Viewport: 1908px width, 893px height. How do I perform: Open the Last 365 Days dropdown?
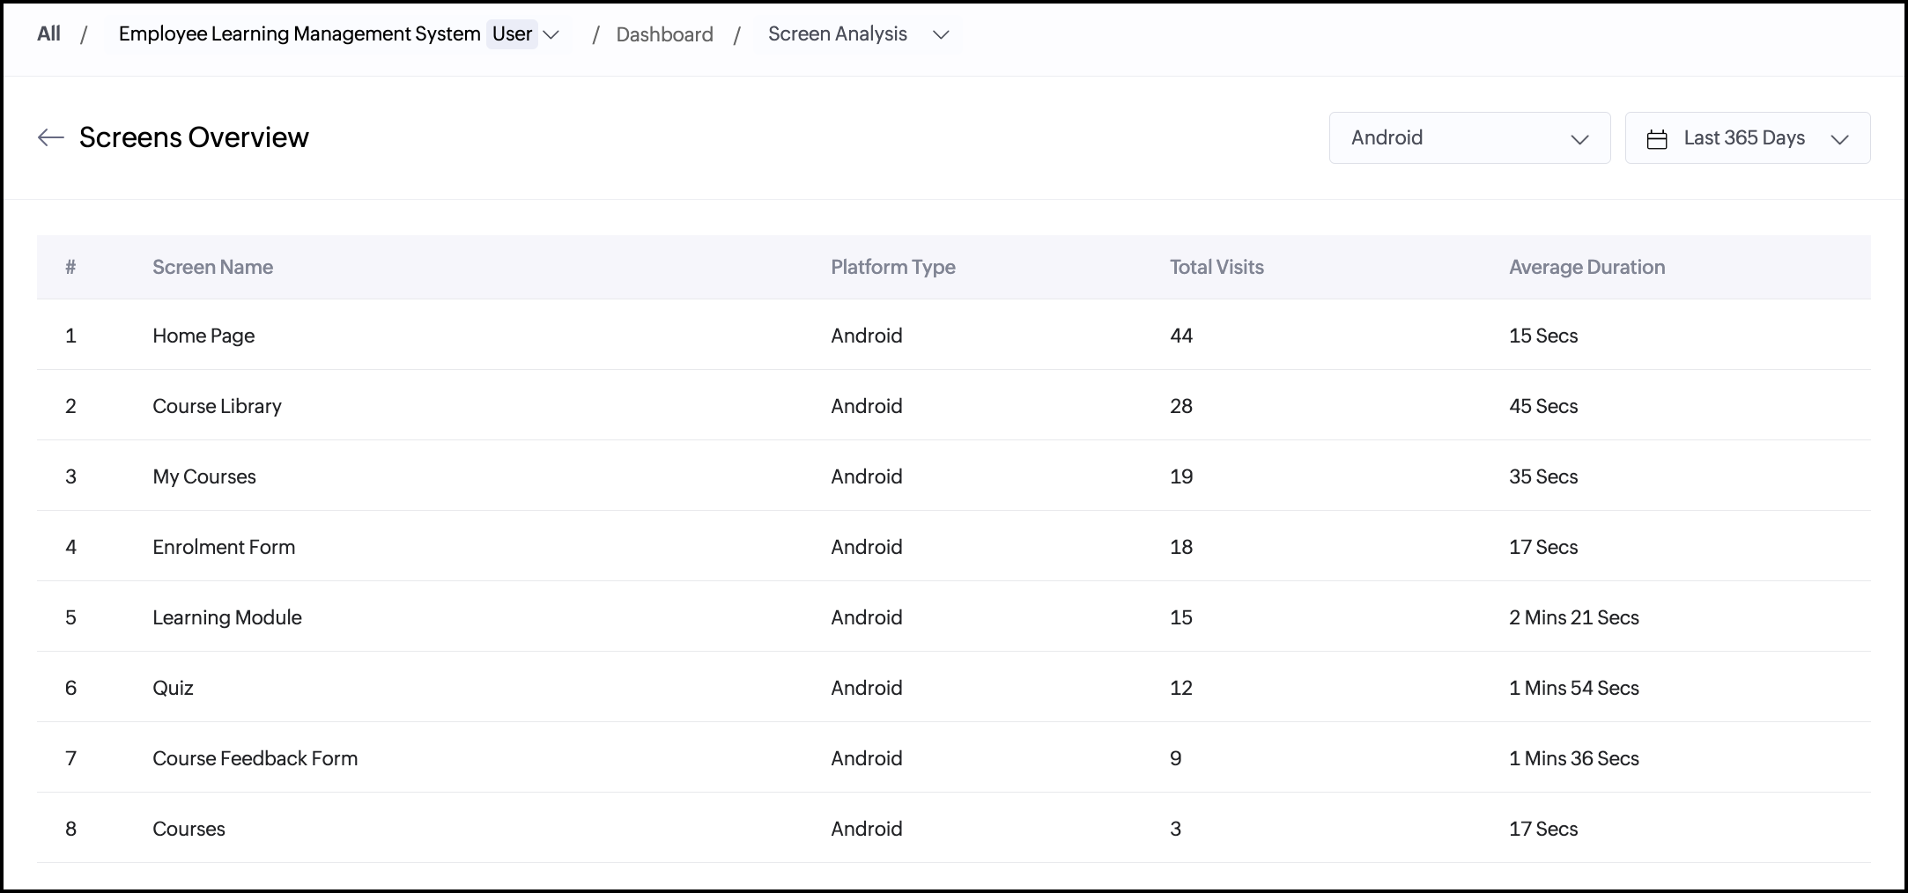(x=1748, y=138)
